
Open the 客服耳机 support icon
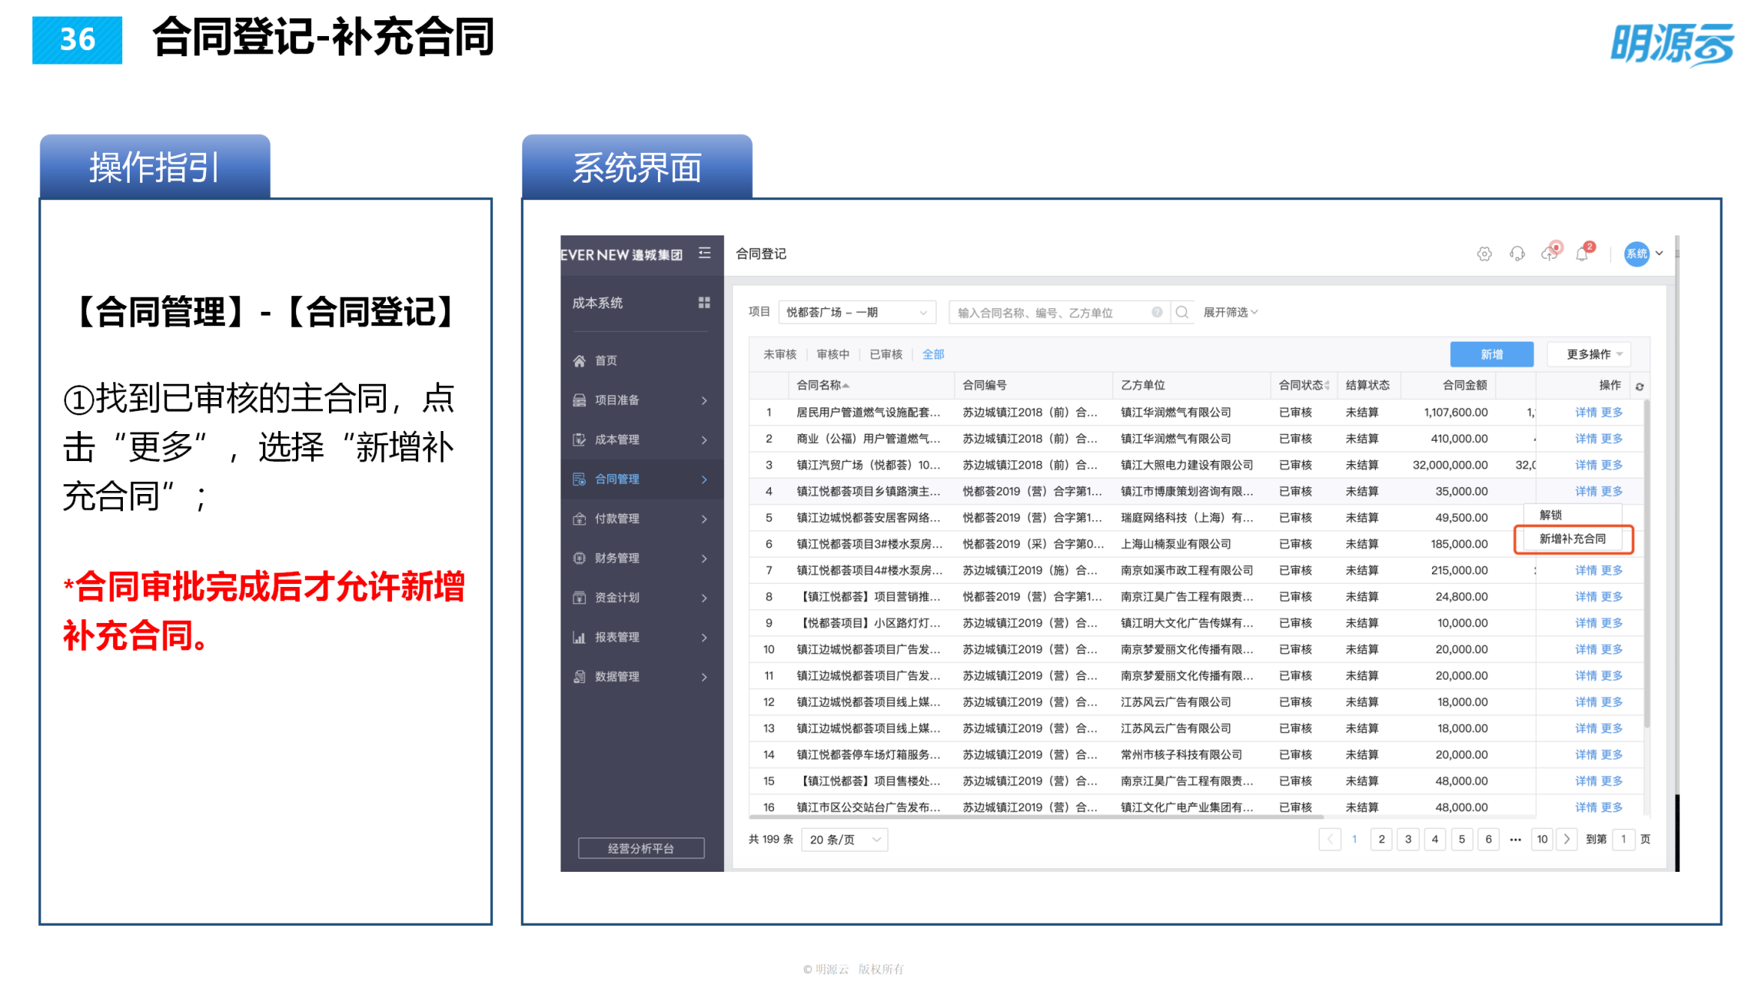(x=1516, y=254)
